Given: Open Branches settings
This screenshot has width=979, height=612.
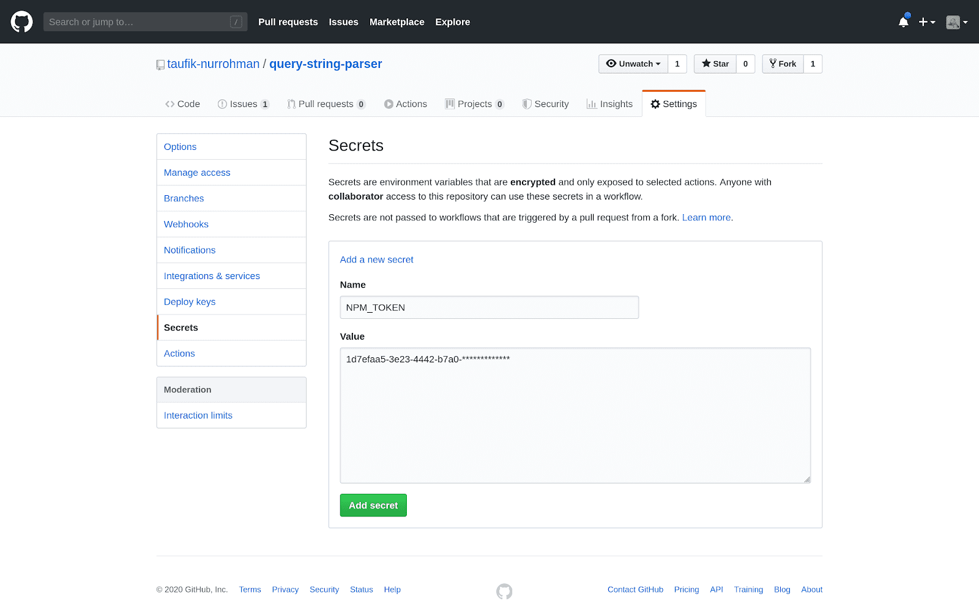Looking at the screenshot, I should (x=231, y=198).
